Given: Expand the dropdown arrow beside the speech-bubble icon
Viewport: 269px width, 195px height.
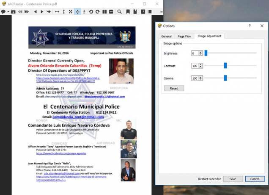Looking at the screenshot, I should [8, 12].
